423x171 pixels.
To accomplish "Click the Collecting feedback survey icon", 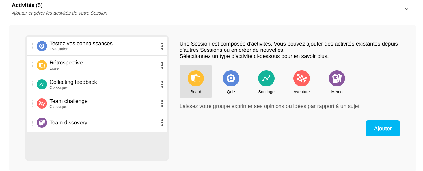I will pos(42,84).
